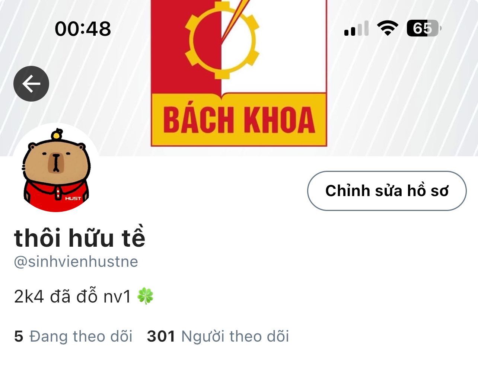This screenshot has height=368, width=478.
Task: Open the Đang theo dõi following list
Action: tap(73, 336)
